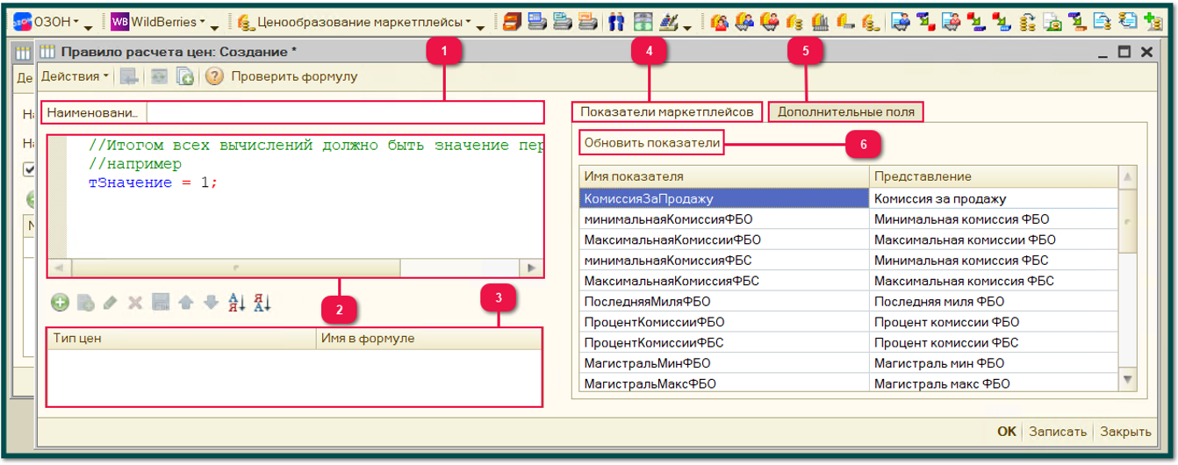Click the end-edit disk icon in row toolbar
Viewport: 1178px width, 465px height.
point(161,303)
